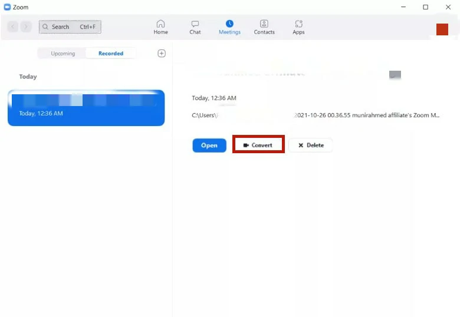Screen dimensions: 460x317
Task: Click the Search field
Action: coord(70,27)
